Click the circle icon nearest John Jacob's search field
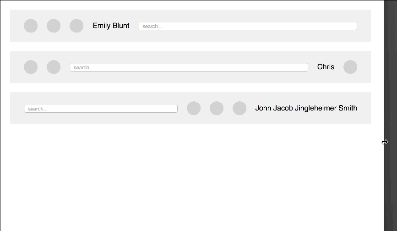The width and height of the screenshot is (397, 231). (194, 108)
